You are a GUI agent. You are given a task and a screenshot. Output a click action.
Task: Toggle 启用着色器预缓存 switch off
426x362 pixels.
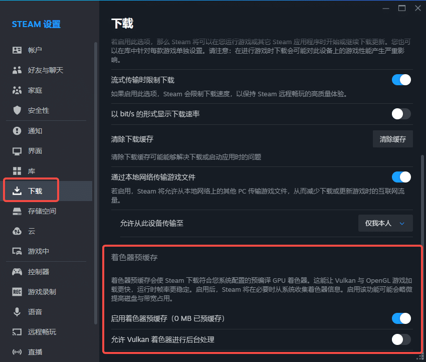point(401,318)
